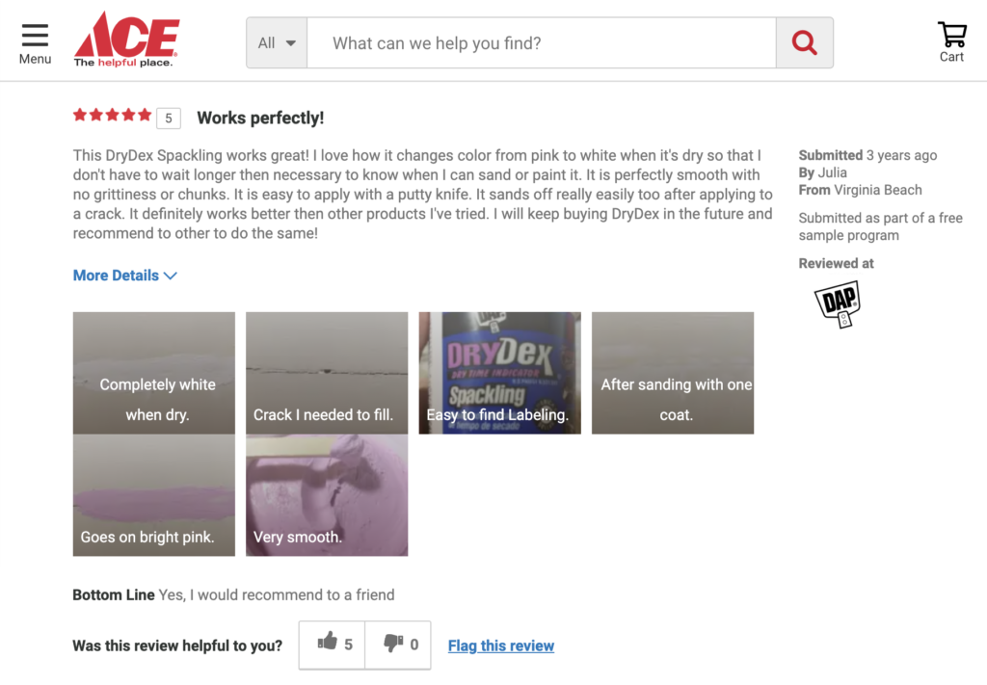Screen dimensions: 987x685
Task: Click the rating number 5 box
Action: click(x=169, y=119)
